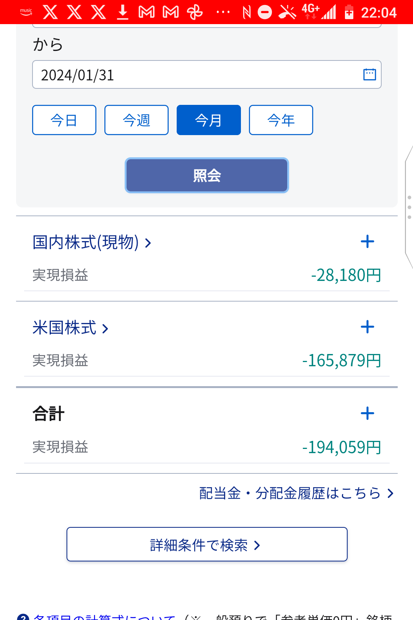413x620 pixels.
Task: Select the 今週 period filter
Action: tap(137, 120)
